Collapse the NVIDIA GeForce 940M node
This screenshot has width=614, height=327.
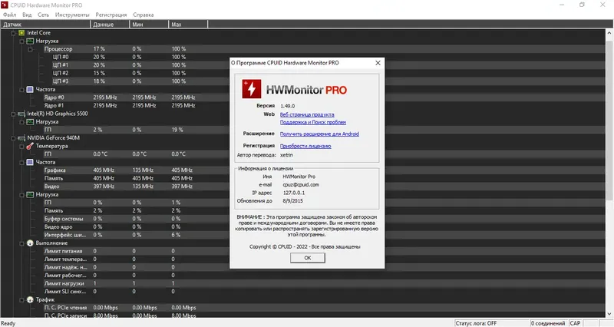(x=13, y=138)
